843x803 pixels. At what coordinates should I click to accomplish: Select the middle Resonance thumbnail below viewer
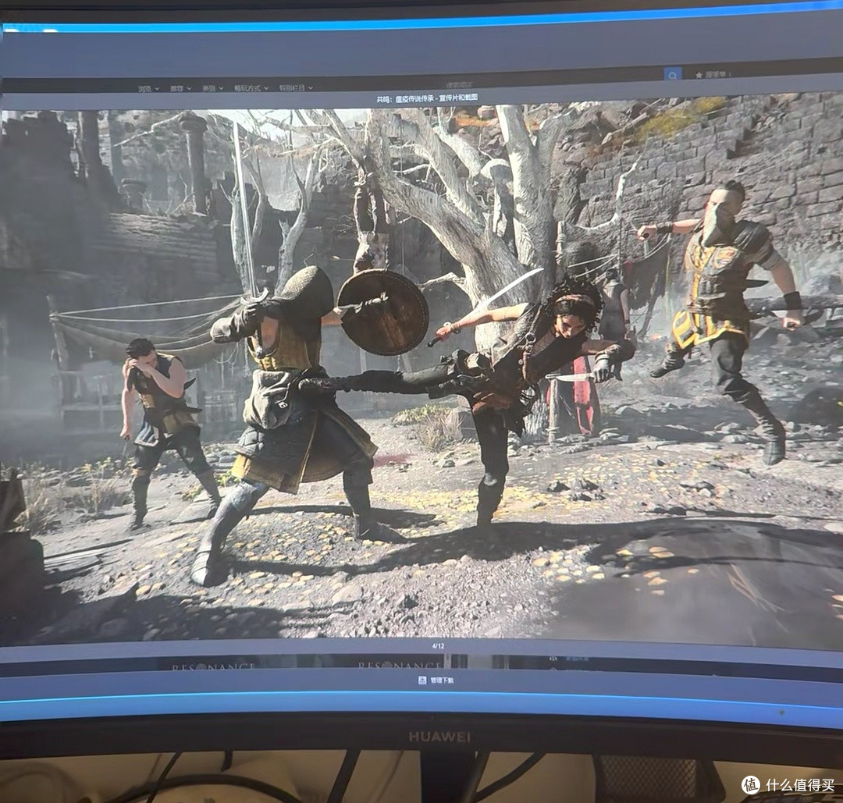[398, 664]
